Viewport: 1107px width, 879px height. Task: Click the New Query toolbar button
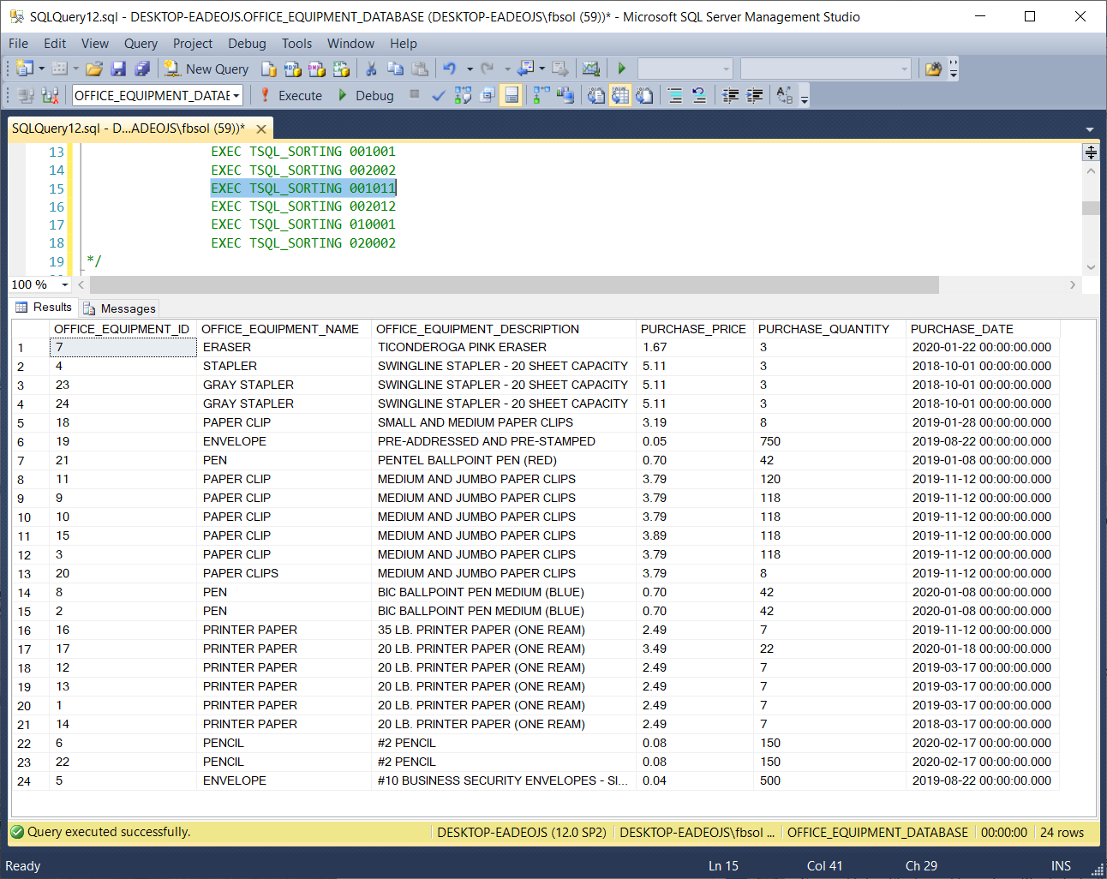pos(206,69)
